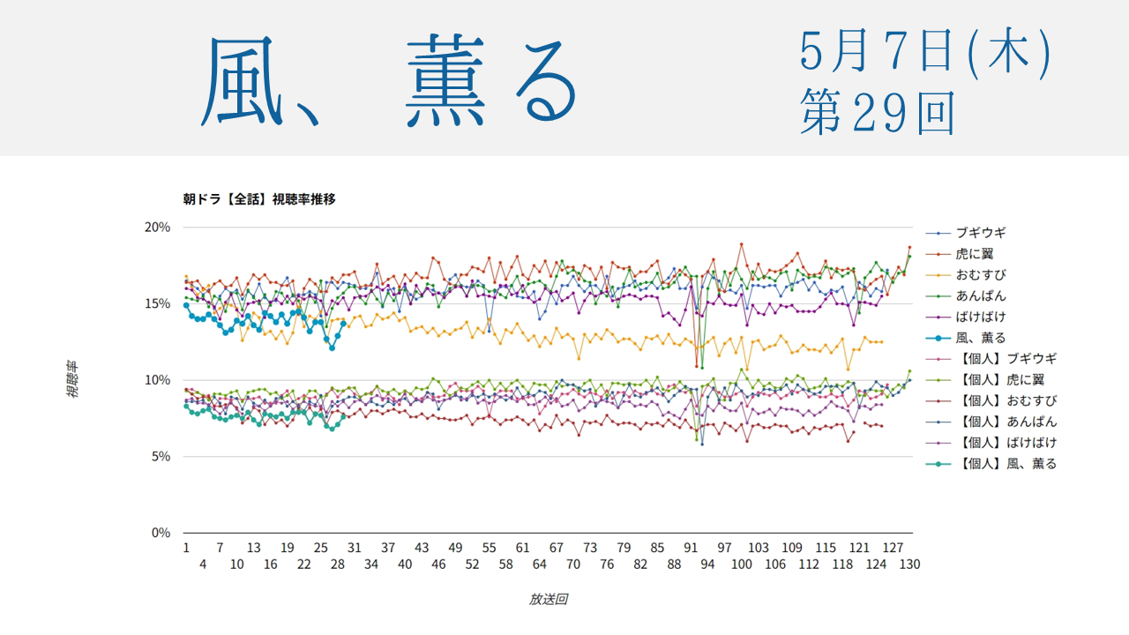Viewport: 1129px width, 635px height.
Task: Click the 【個人】風、薫る legend entry
Action: [x=991, y=464]
